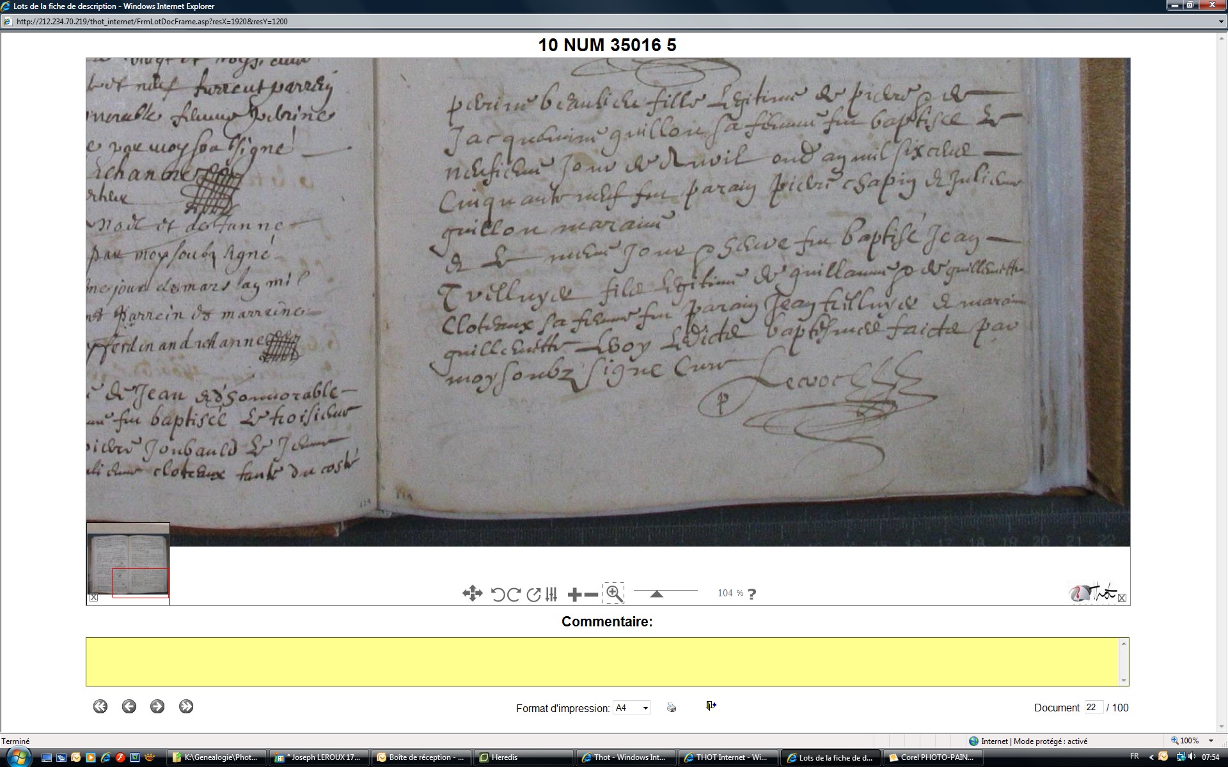Zoom in with plus icon
Screen dimensions: 1228x767
574,594
